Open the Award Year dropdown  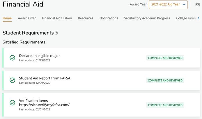(x=168, y=5)
